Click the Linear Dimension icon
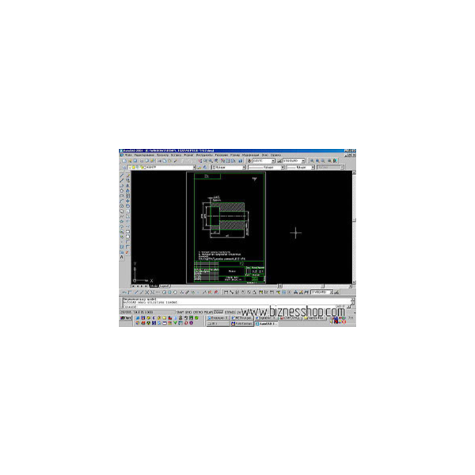Viewport: 475px width, 475px height. click(226, 292)
